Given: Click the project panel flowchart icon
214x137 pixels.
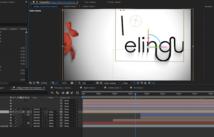Looking at the screenshot, I should 26,32.
